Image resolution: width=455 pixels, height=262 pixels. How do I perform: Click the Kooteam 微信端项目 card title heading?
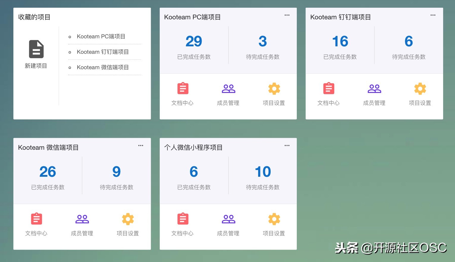[48, 148]
